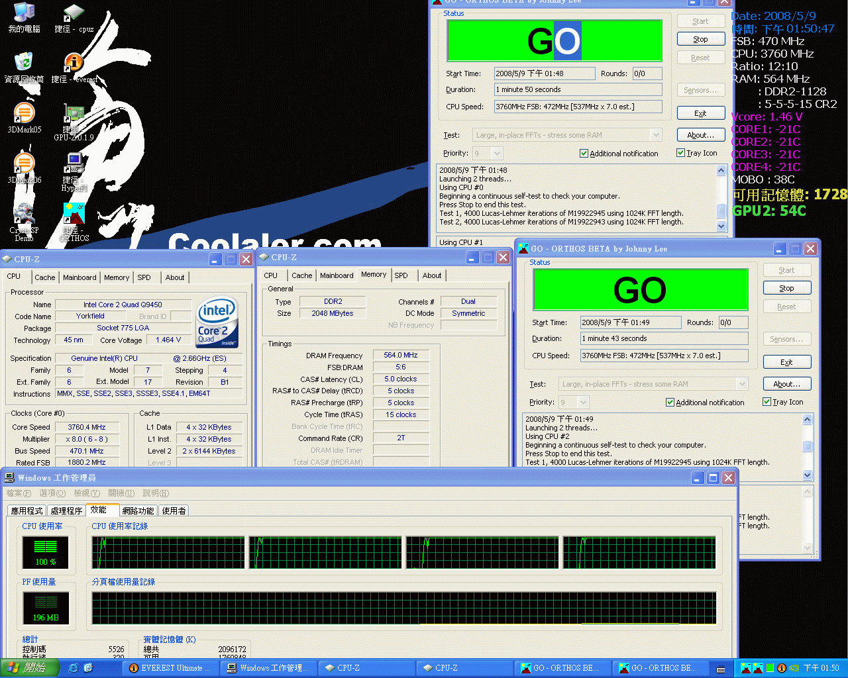
Task: Click the Bus Speed value 470.1 MHz
Action: 87,451
